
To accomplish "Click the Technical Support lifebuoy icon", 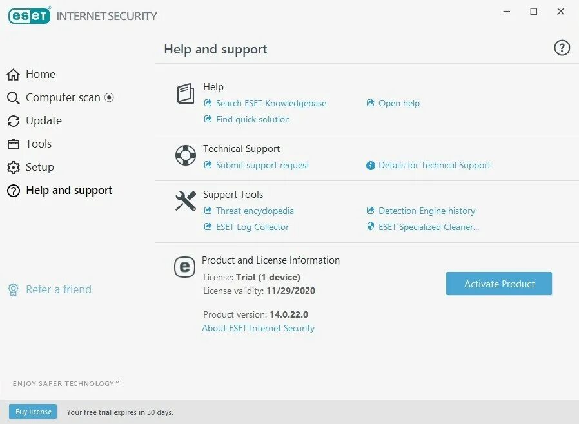I will coord(186,155).
